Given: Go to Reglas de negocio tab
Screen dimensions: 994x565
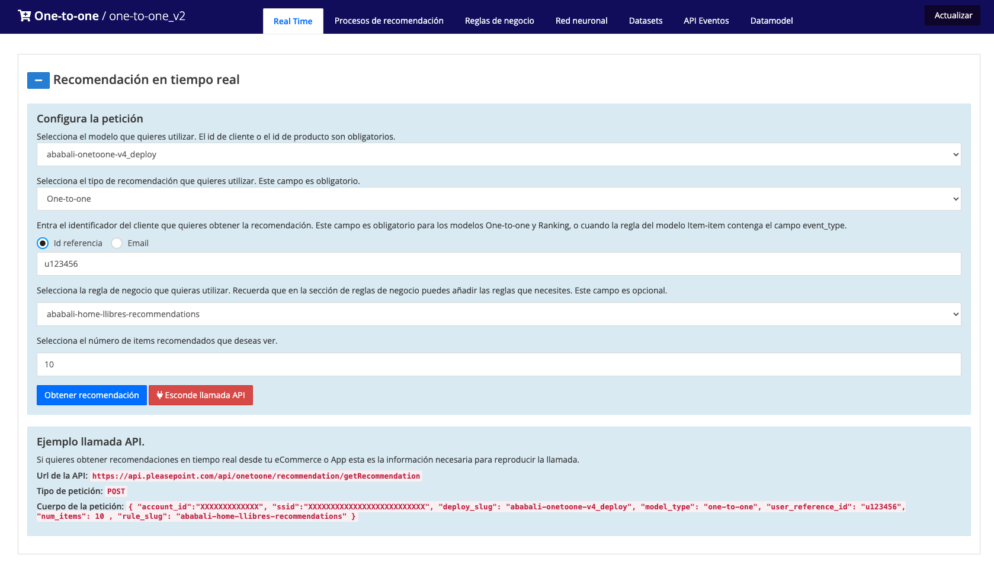Looking at the screenshot, I should (499, 21).
